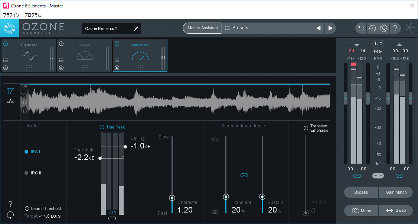Click the I / O meter button

coord(378,44)
